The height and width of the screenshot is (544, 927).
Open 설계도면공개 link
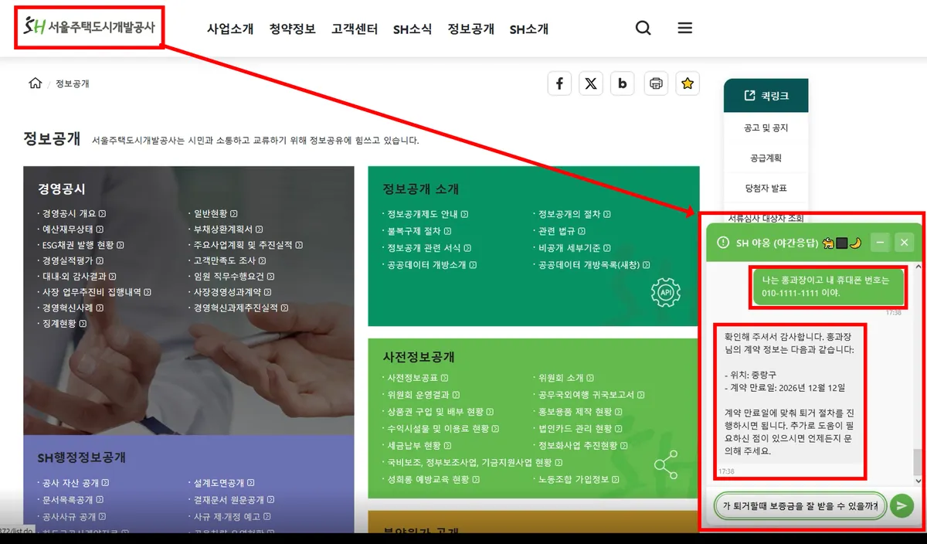coord(224,483)
